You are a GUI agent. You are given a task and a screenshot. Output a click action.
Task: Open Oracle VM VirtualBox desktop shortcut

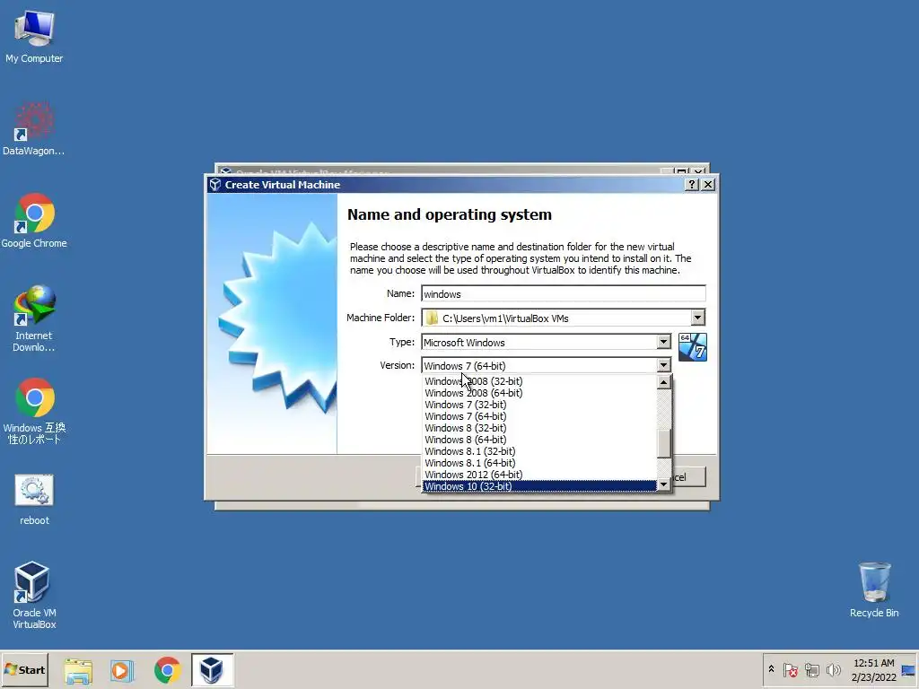[x=34, y=596]
